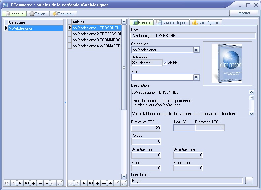Image resolution: width=261 pixels, height=190 pixels.
Task: Switch to the Options tab
Action: [38, 14]
